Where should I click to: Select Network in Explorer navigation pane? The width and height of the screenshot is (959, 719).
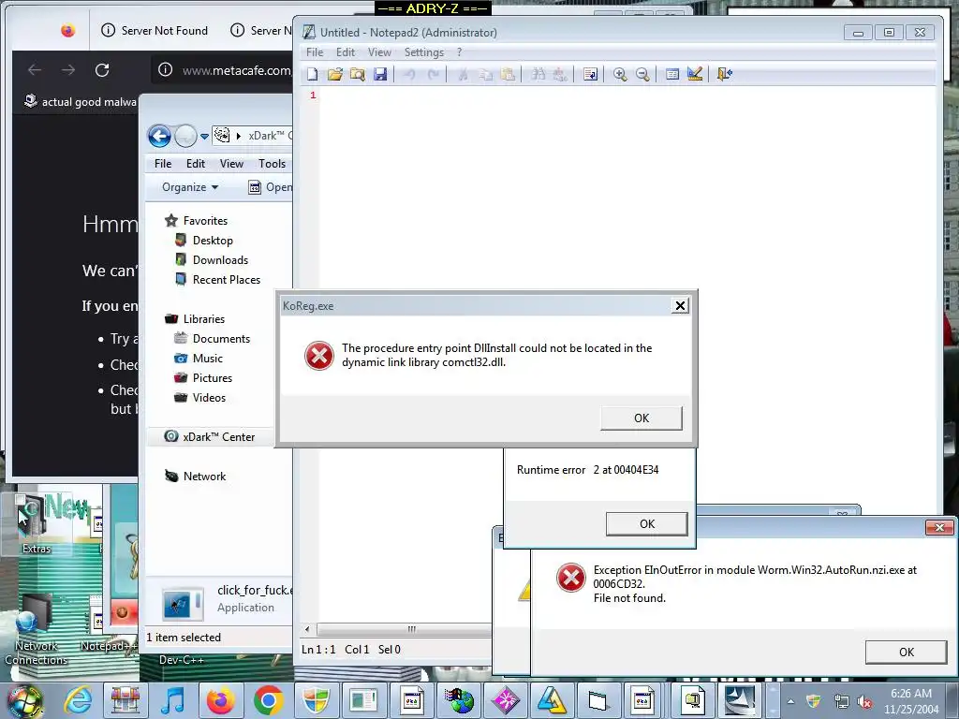click(x=195, y=477)
